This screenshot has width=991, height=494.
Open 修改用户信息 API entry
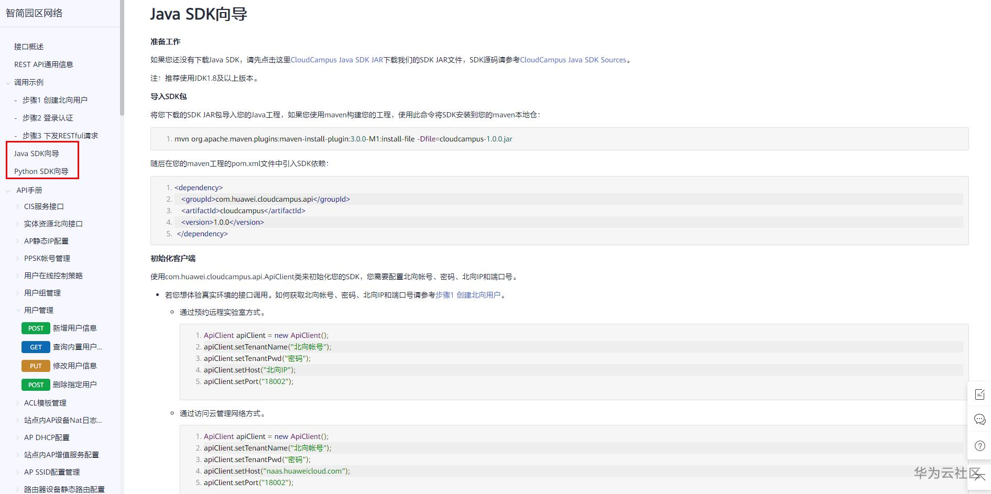75,366
